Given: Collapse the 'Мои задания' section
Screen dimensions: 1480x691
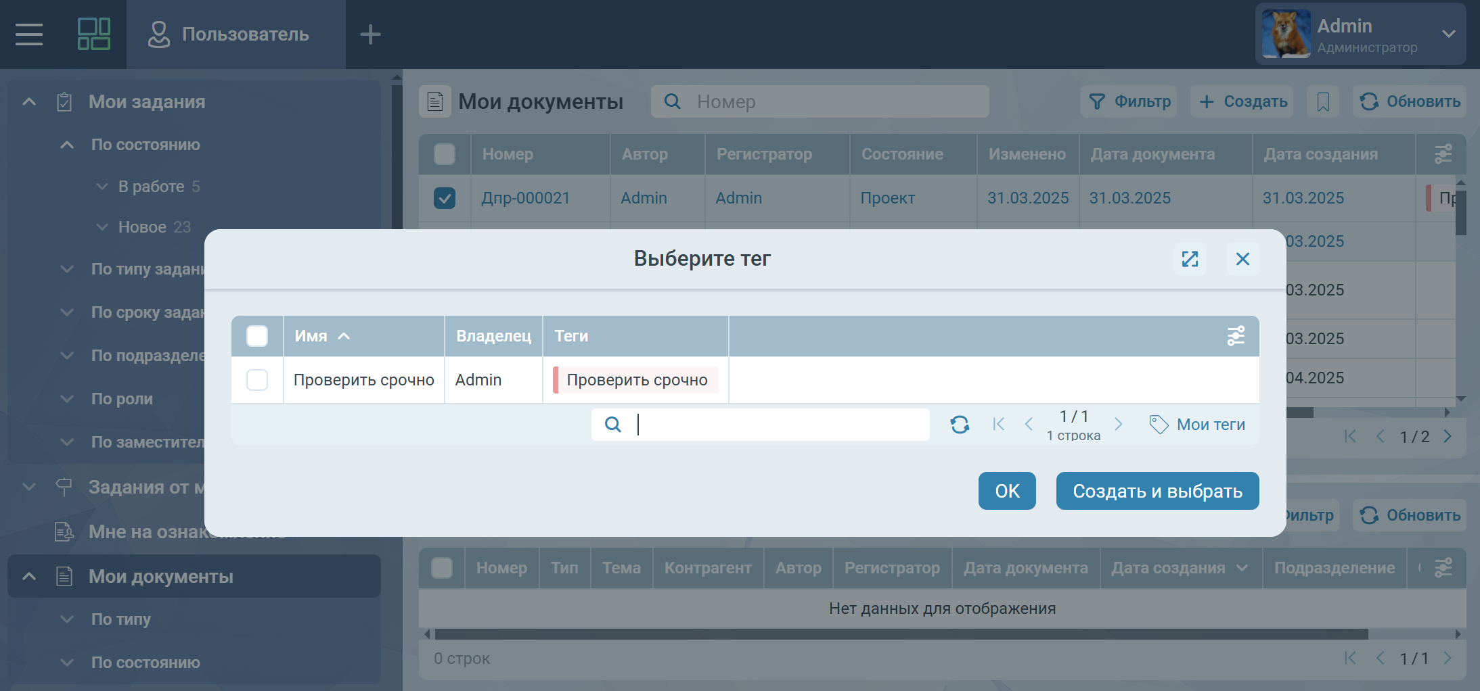Looking at the screenshot, I should click(x=29, y=102).
